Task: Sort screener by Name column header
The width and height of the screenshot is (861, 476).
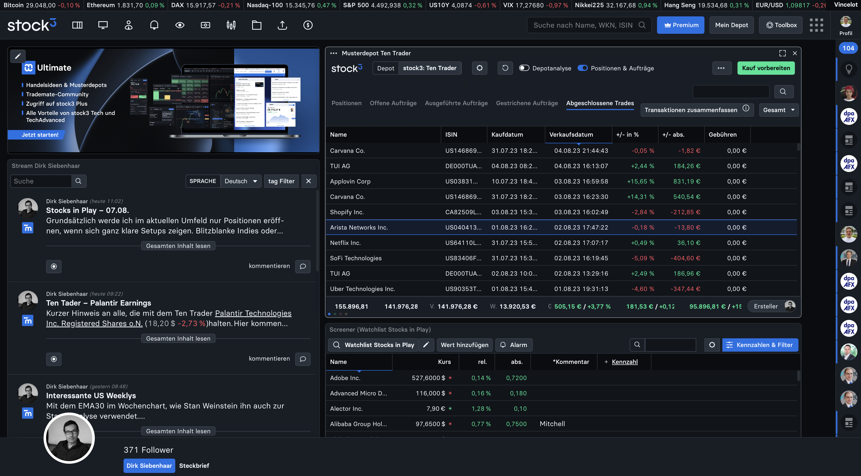Action: click(x=359, y=362)
